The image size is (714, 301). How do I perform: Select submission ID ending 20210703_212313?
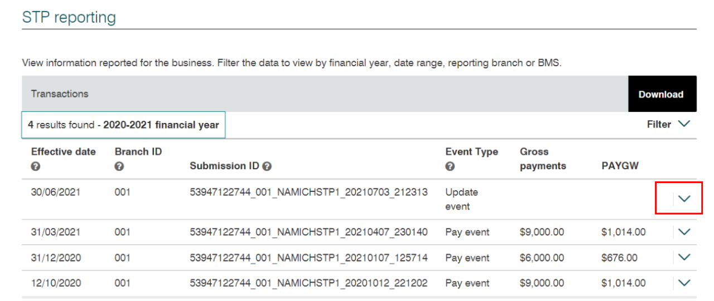308,192
